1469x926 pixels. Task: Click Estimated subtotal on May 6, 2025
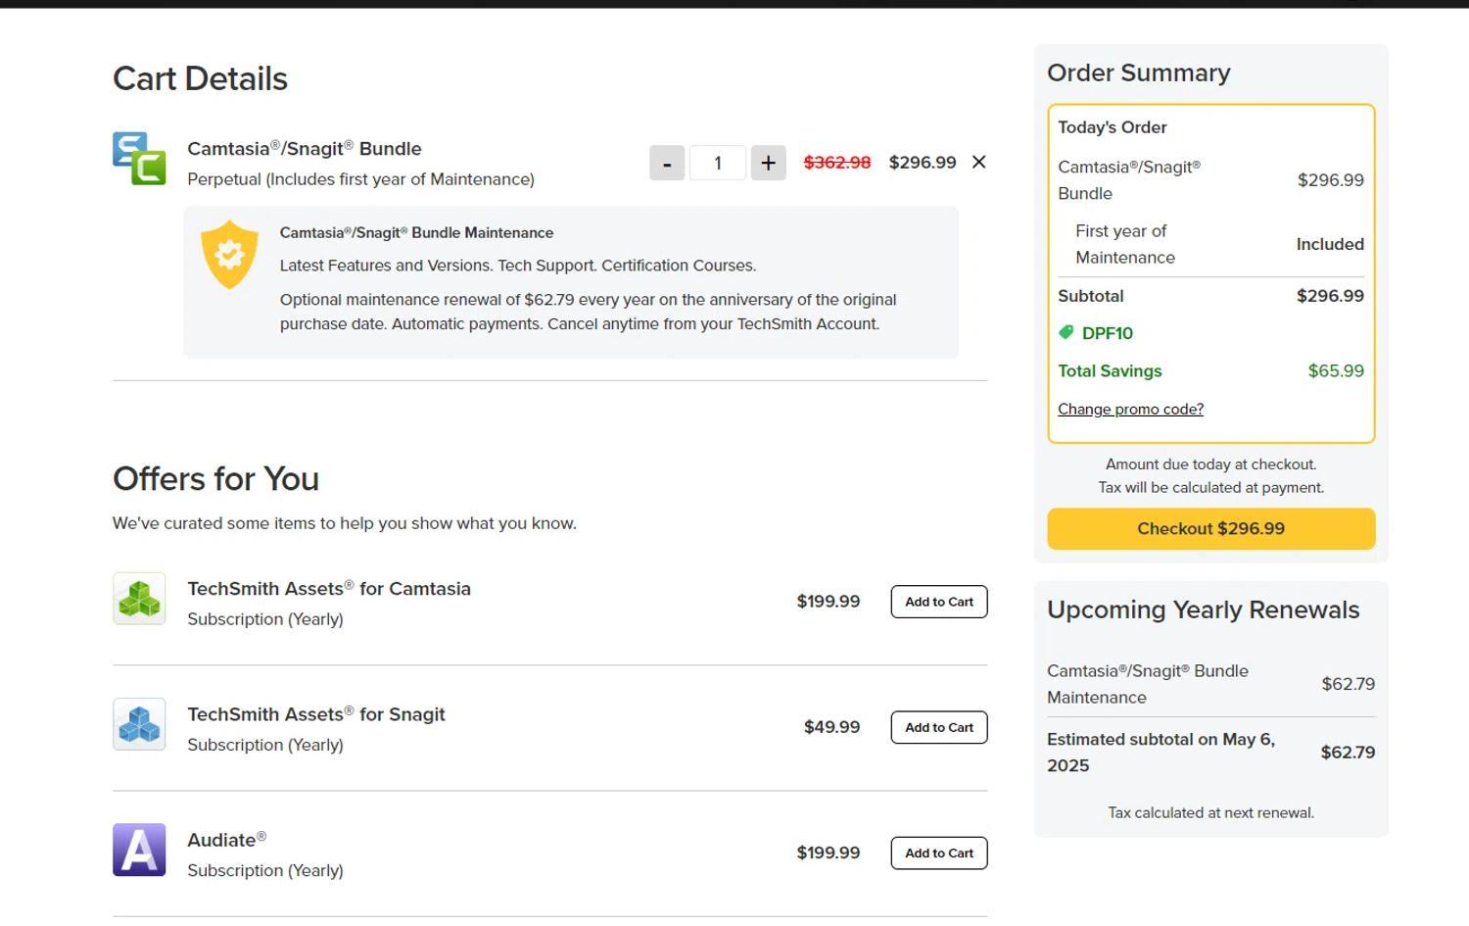tap(1161, 753)
